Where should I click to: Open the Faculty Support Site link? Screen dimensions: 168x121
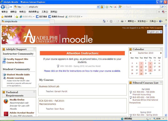17,59
